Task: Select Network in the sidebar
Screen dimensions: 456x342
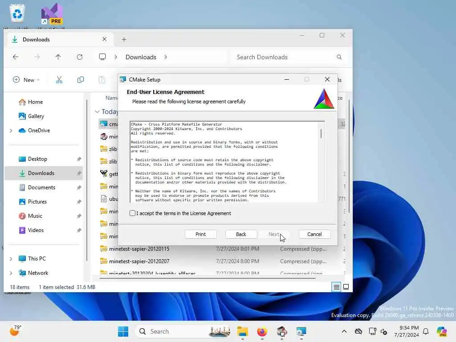Action: [x=38, y=273]
